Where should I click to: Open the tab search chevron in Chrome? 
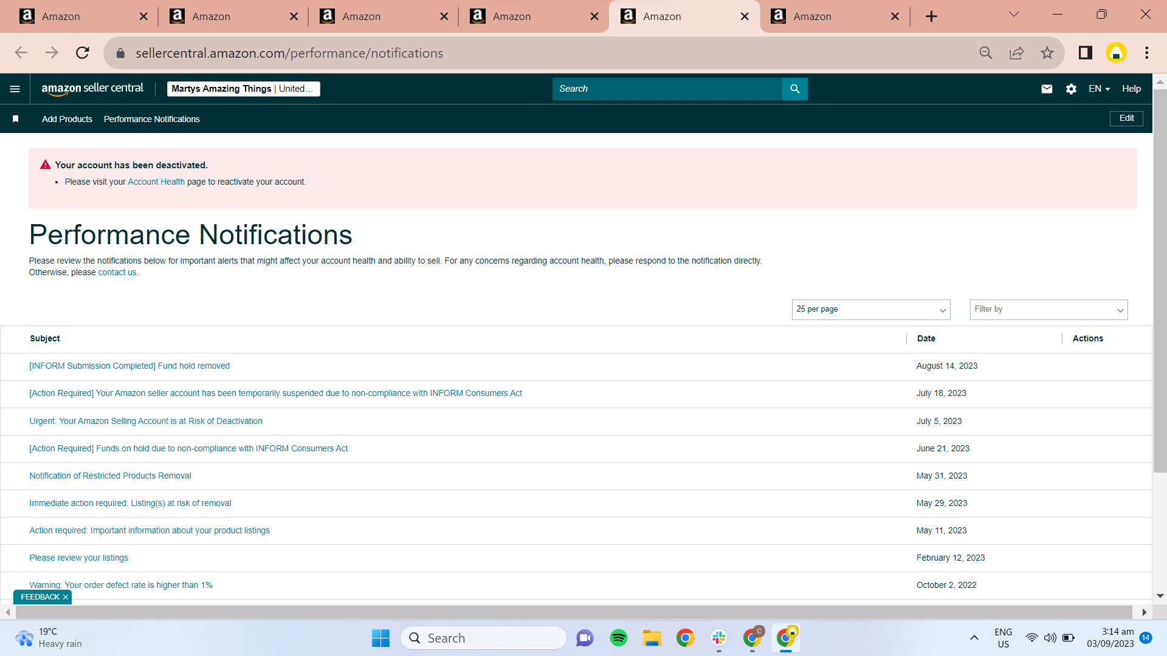(x=1014, y=15)
